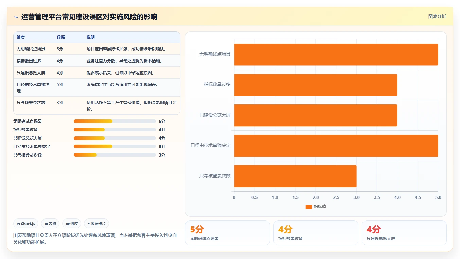The height and width of the screenshot is (259, 460).
Task: Select the 口径由技术单独决定 table cell
Action: (33, 87)
